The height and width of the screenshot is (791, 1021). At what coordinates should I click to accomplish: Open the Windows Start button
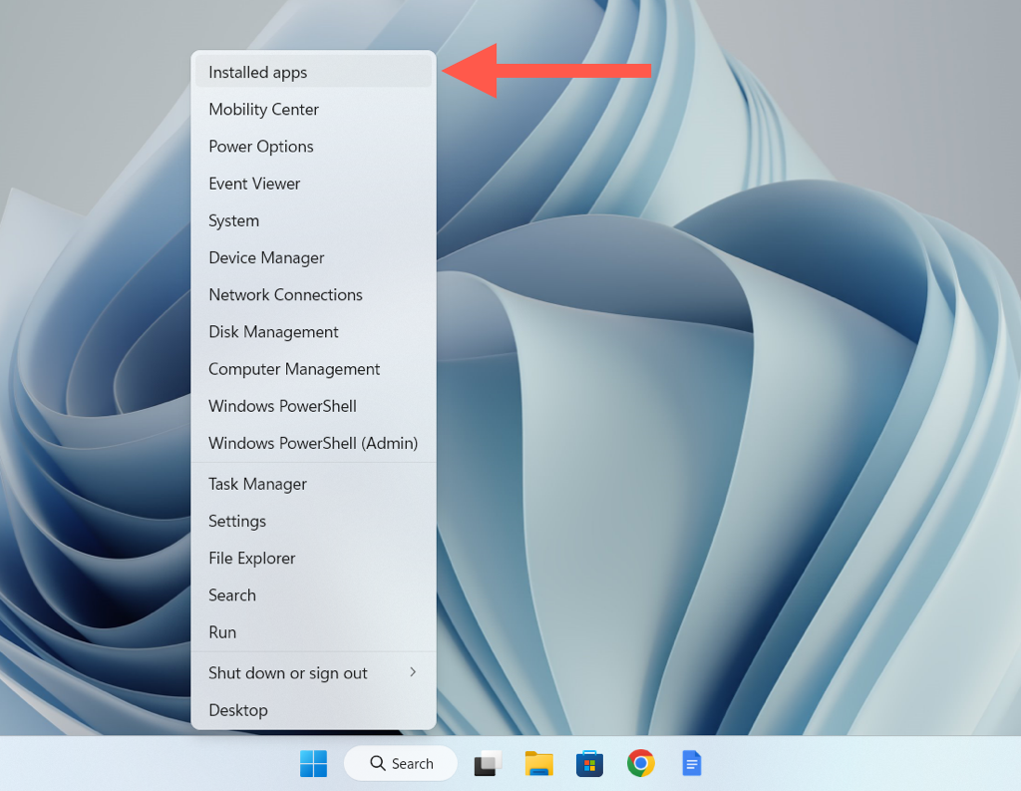click(x=313, y=763)
